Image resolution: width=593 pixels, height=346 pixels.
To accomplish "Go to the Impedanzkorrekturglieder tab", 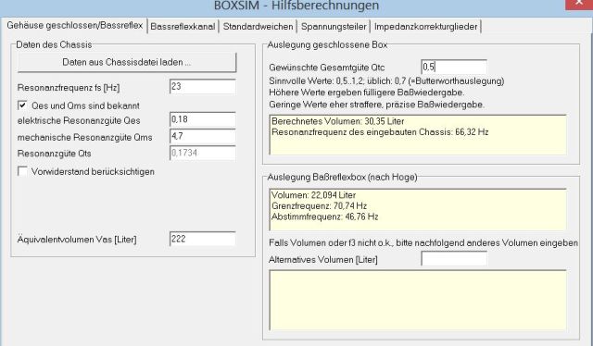I will [425, 27].
